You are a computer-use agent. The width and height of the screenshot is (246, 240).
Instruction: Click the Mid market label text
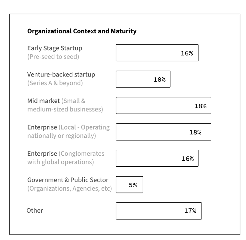(x=44, y=101)
